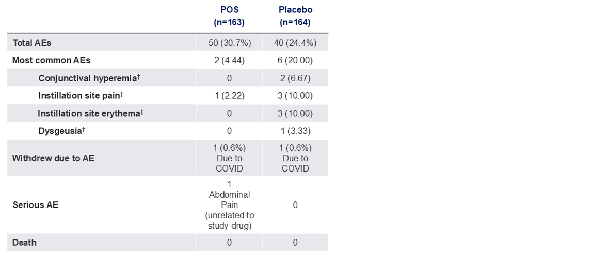This screenshot has height=257, width=592.
Task: Click the Death row label
Action: (x=24, y=242)
